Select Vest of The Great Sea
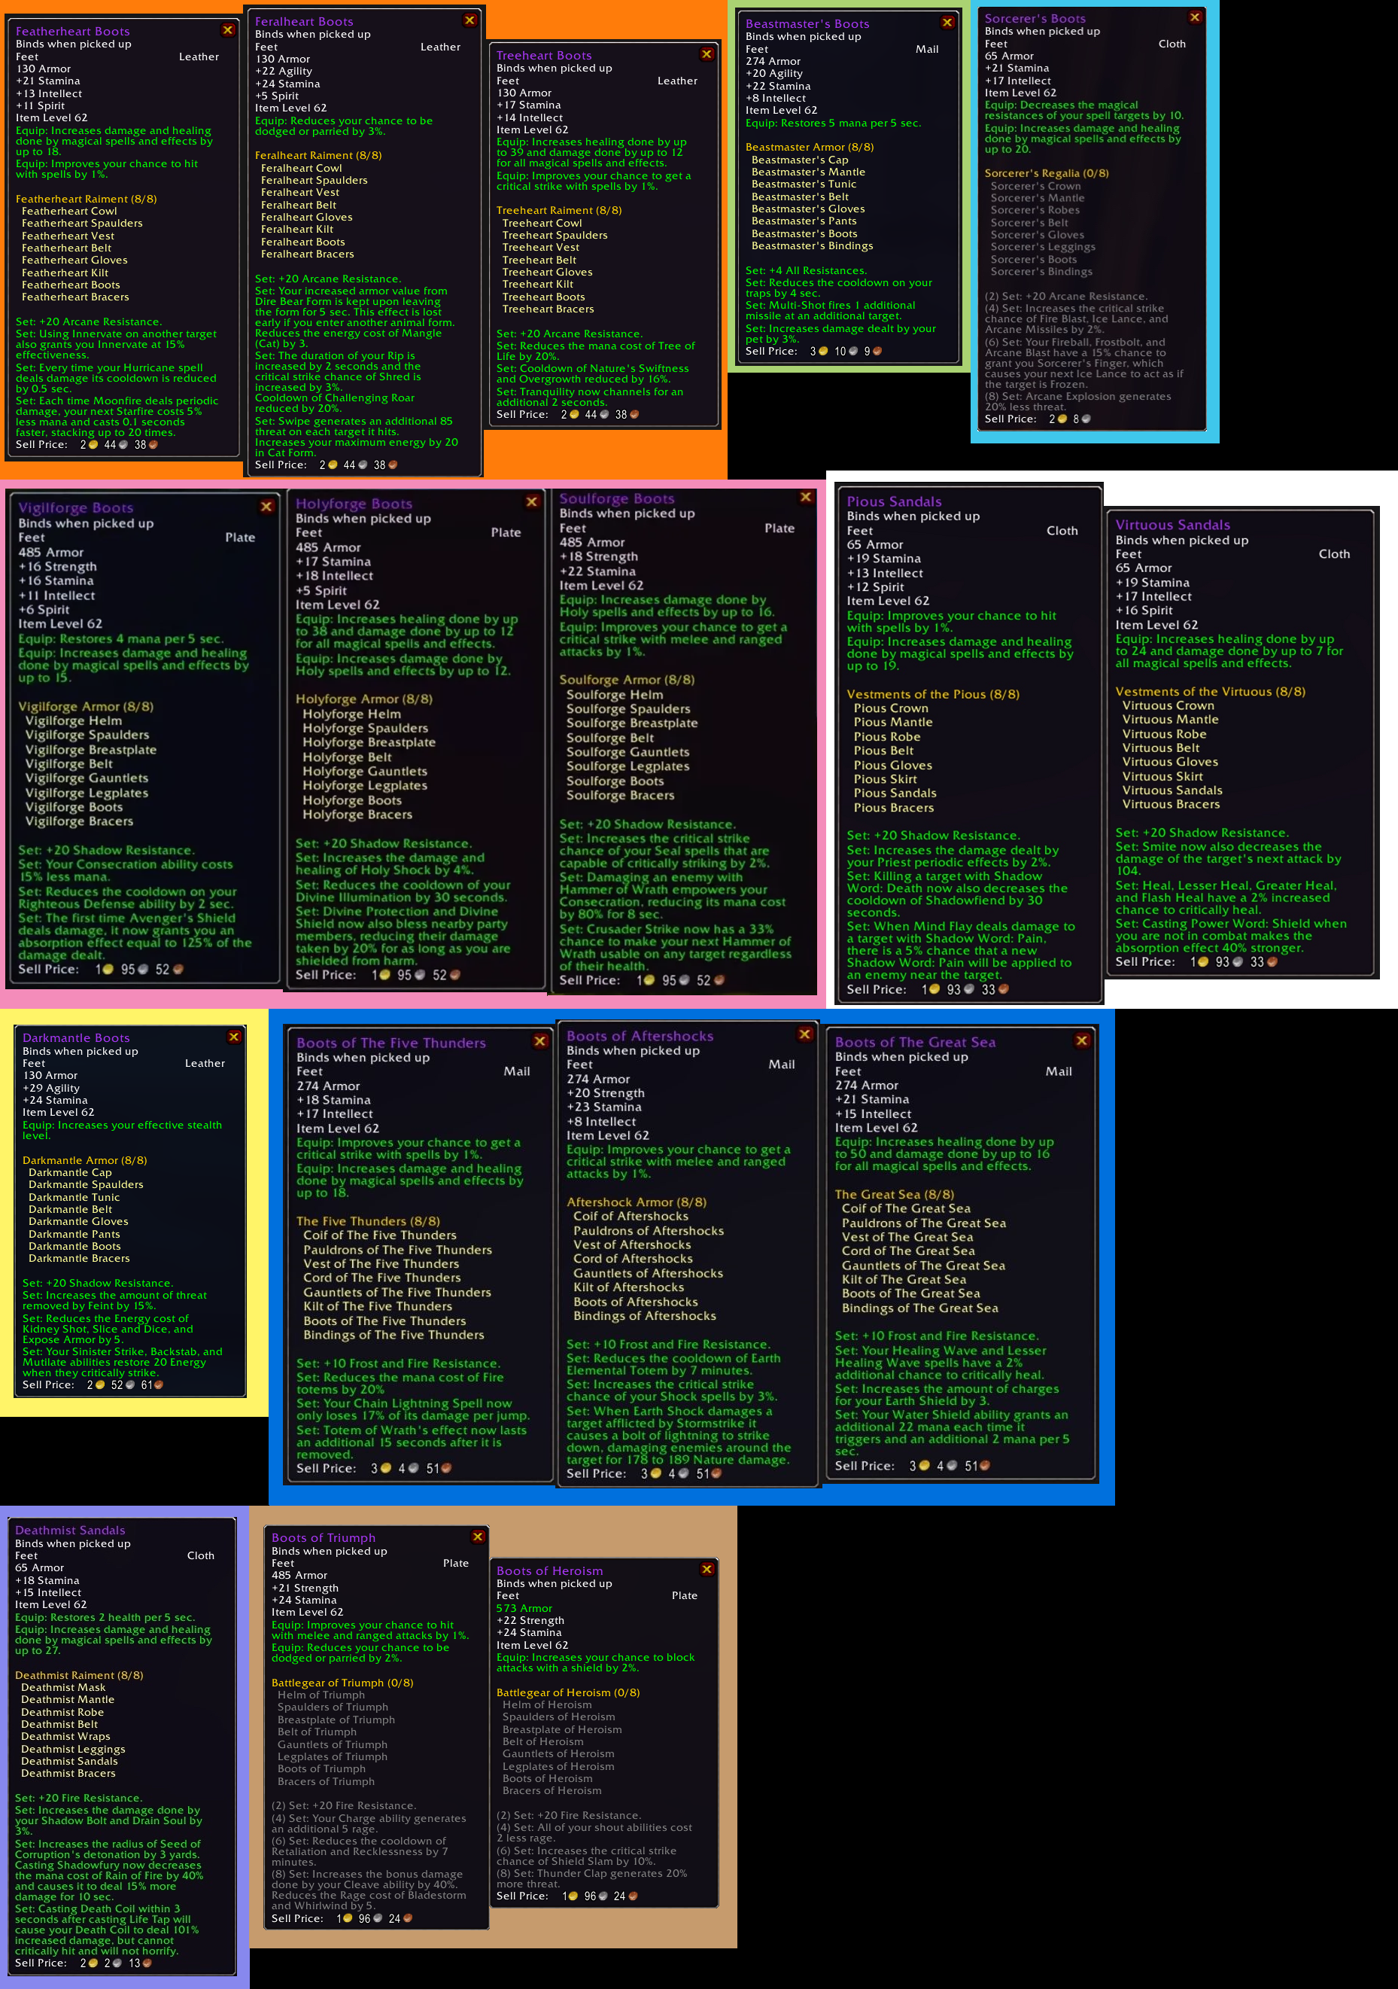The width and height of the screenshot is (1398, 1989). 907,1238
